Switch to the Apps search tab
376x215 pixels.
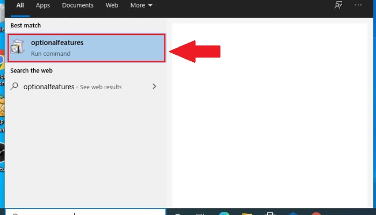coord(43,5)
